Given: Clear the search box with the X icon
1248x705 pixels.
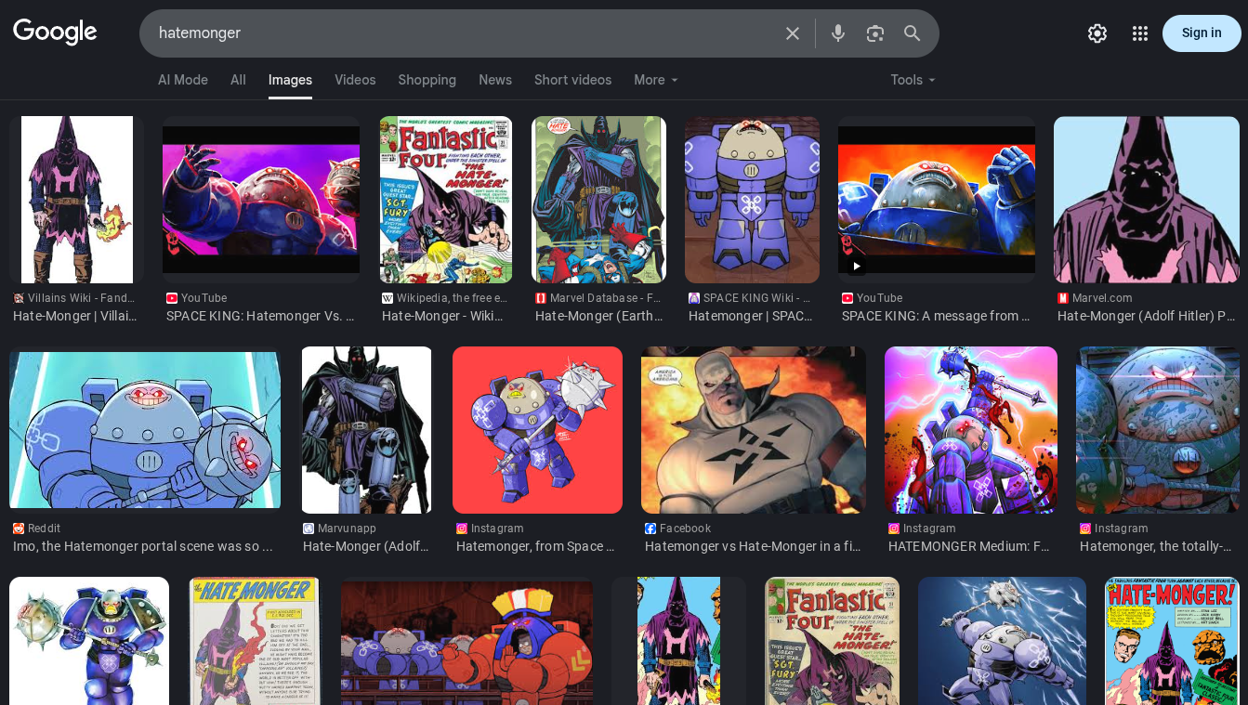Looking at the screenshot, I should pyautogui.click(x=793, y=33).
